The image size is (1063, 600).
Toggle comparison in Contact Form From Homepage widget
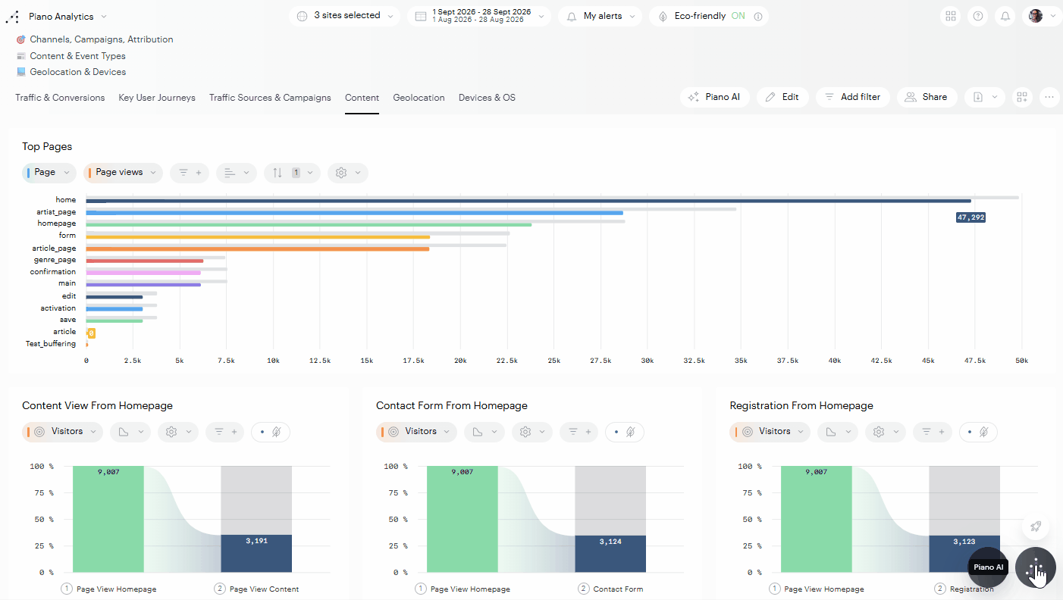click(x=625, y=432)
